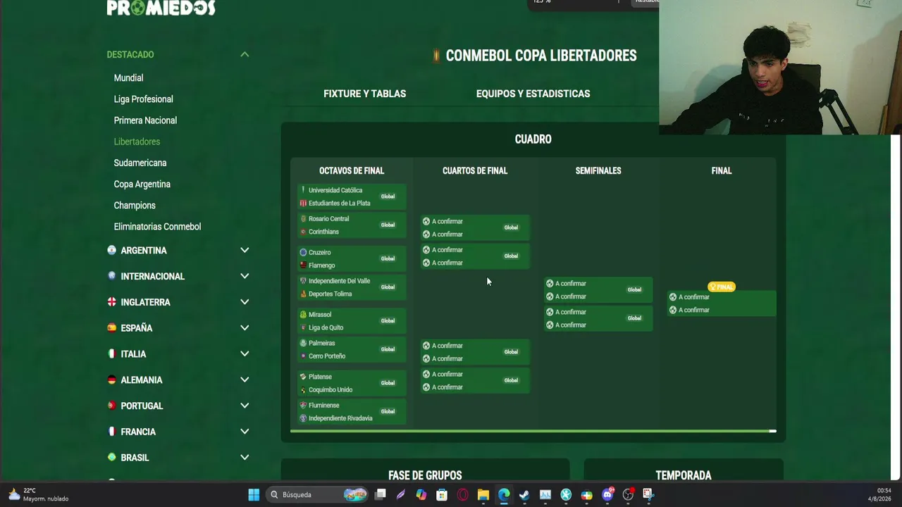This screenshot has width=902, height=507.
Task: Open the Champions sidebar link
Action: tap(135, 206)
